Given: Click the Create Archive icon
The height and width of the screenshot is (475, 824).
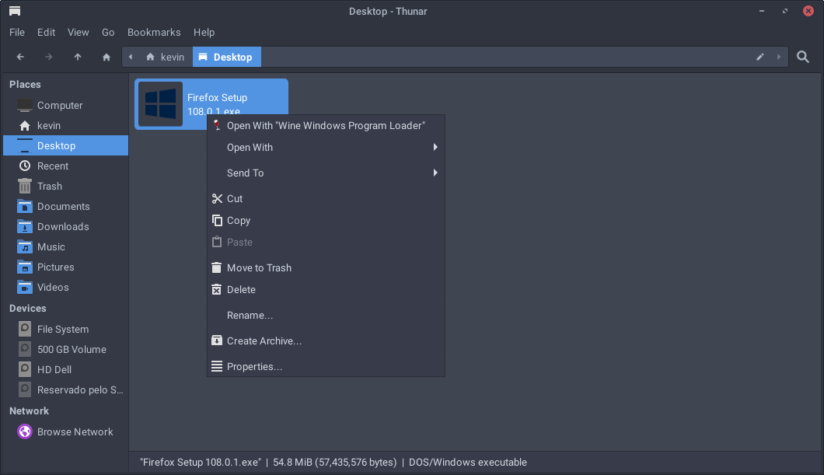Looking at the screenshot, I should tap(216, 341).
